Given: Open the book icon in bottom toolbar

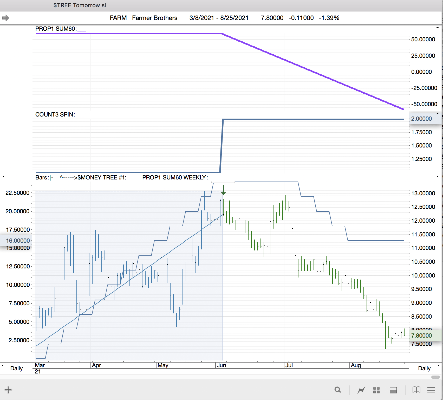Looking at the screenshot, I should [416, 390].
